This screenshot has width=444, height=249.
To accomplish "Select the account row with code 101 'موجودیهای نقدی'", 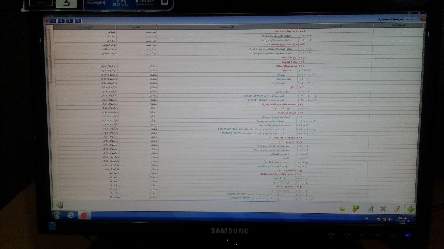I will [287, 66].
